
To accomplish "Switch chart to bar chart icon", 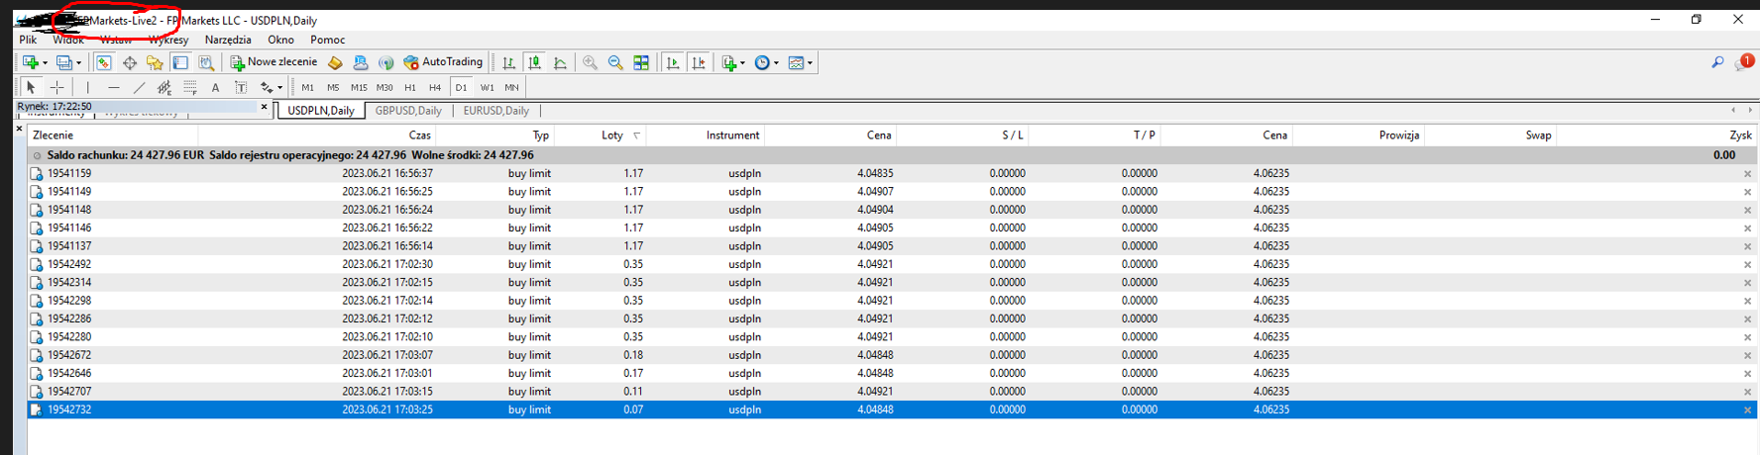I will pyautogui.click(x=508, y=62).
